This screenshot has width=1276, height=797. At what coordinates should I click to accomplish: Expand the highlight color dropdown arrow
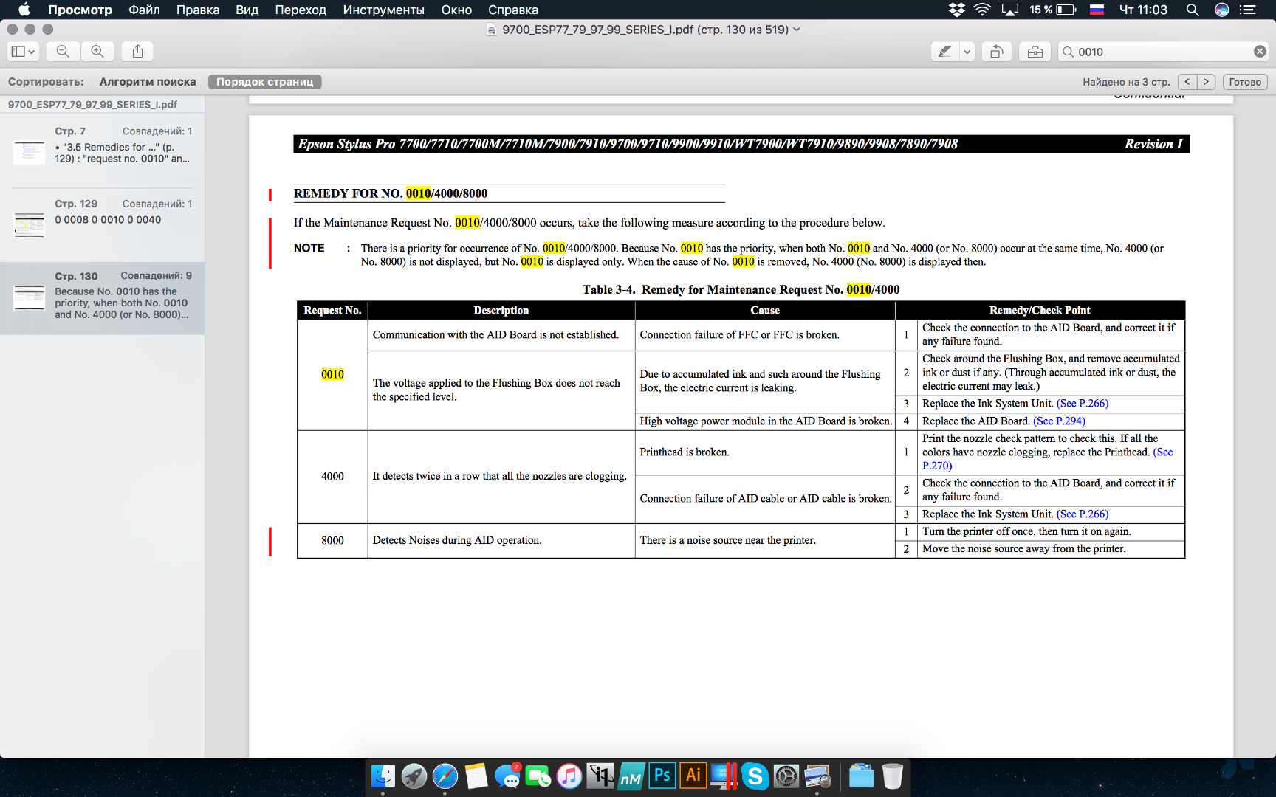(x=967, y=52)
